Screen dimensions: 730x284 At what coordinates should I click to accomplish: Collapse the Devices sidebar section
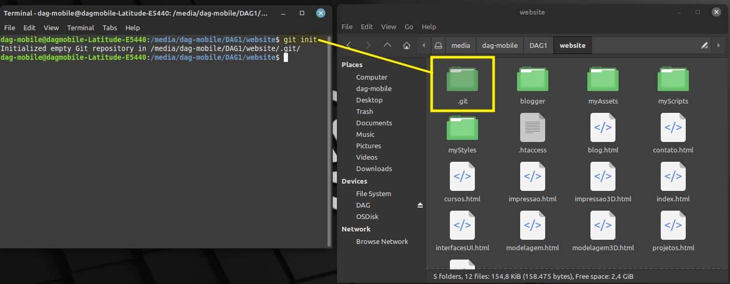pyautogui.click(x=354, y=181)
